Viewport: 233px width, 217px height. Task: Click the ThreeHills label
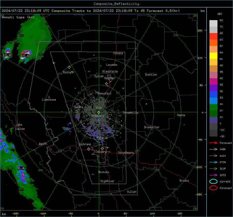(x=130, y=113)
